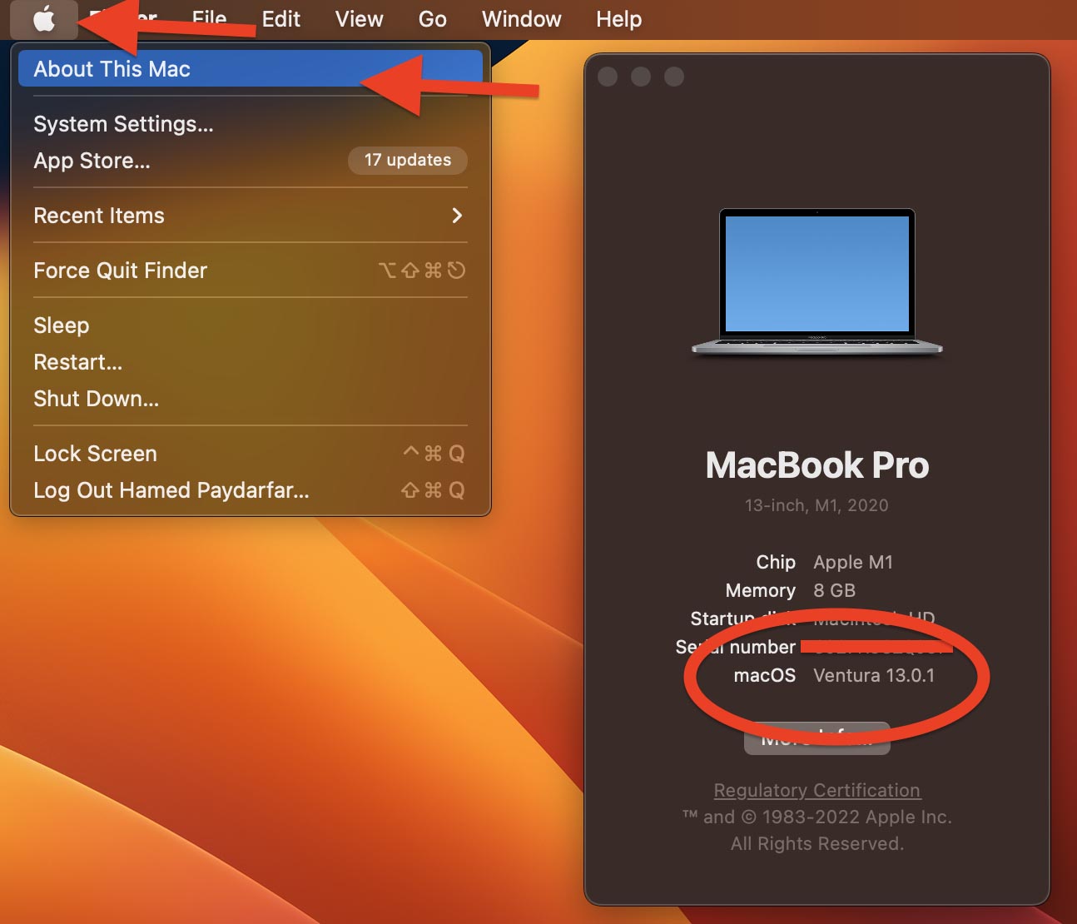This screenshot has height=924, width=1077.
Task: Choose Restart… from the menu
Action: tap(251, 362)
